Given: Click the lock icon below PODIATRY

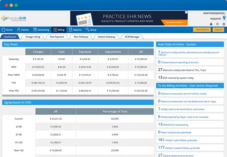Looking at the screenshot, I should coord(211,24).
